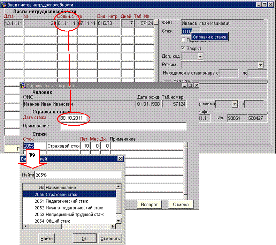
Task: Open the 'Доп. код' dropdown
Action: click(x=200, y=56)
